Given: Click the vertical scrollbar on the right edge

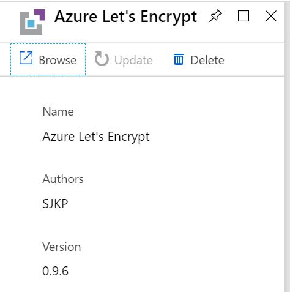Looking at the screenshot, I should (287, 147).
